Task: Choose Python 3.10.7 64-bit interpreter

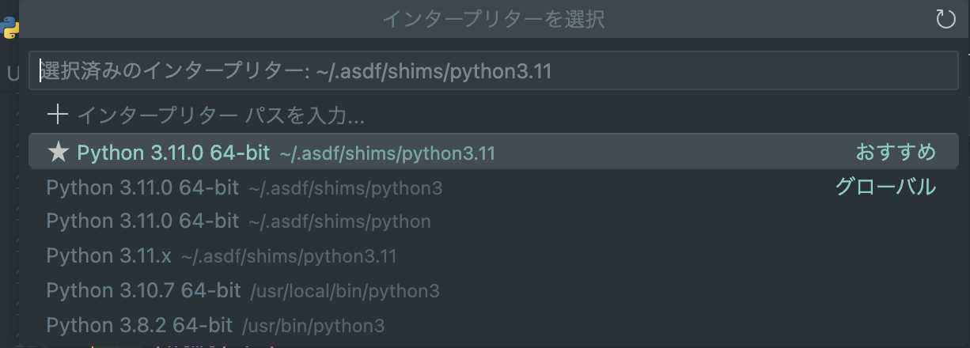Action: coord(142,290)
